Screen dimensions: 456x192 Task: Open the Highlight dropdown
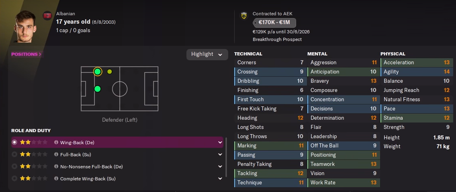coord(207,54)
